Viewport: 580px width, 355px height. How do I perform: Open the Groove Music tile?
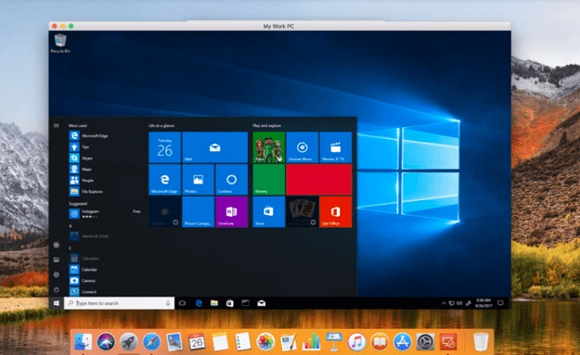tap(303, 147)
